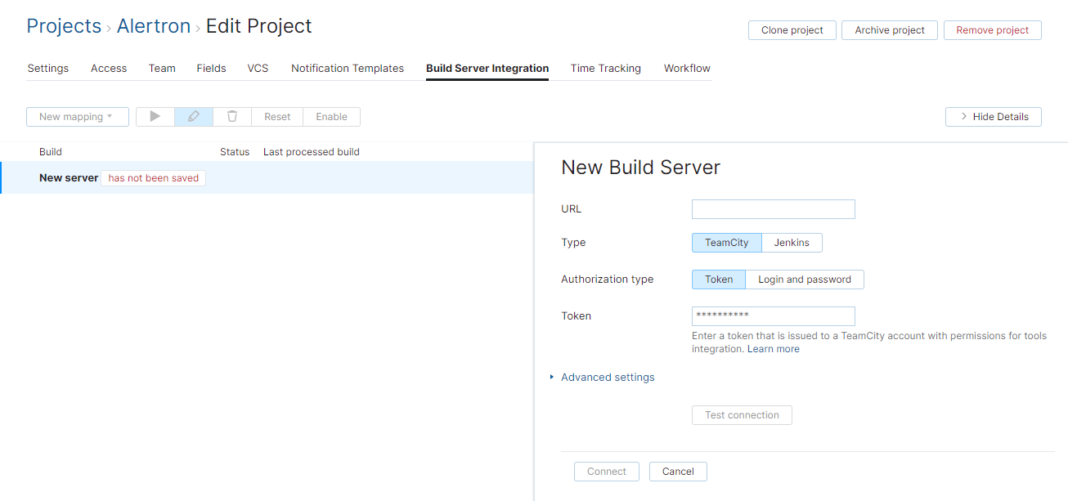Switch server type to Jenkins
Image resolution: width=1068 pixels, height=501 pixels.
point(792,242)
